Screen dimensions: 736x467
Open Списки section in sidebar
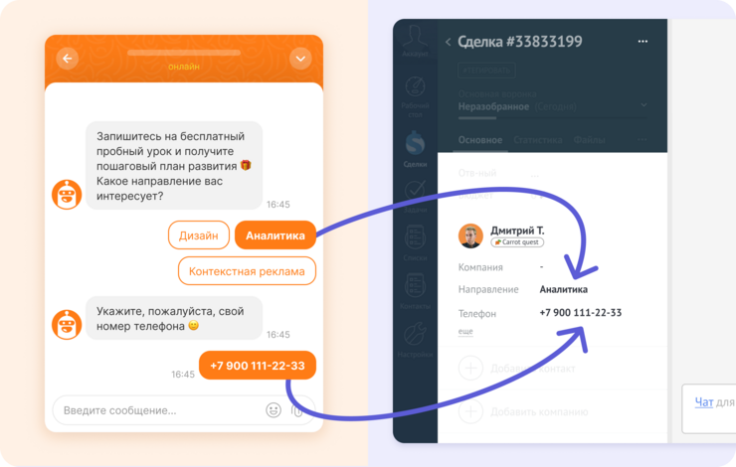click(x=415, y=242)
